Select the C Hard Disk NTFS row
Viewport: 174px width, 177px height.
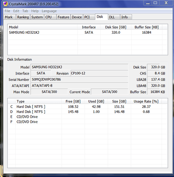(x=88, y=107)
